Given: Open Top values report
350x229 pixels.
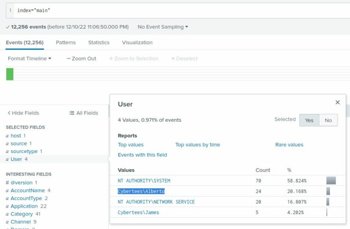Looking at the screenshot, I should point(131,144).
